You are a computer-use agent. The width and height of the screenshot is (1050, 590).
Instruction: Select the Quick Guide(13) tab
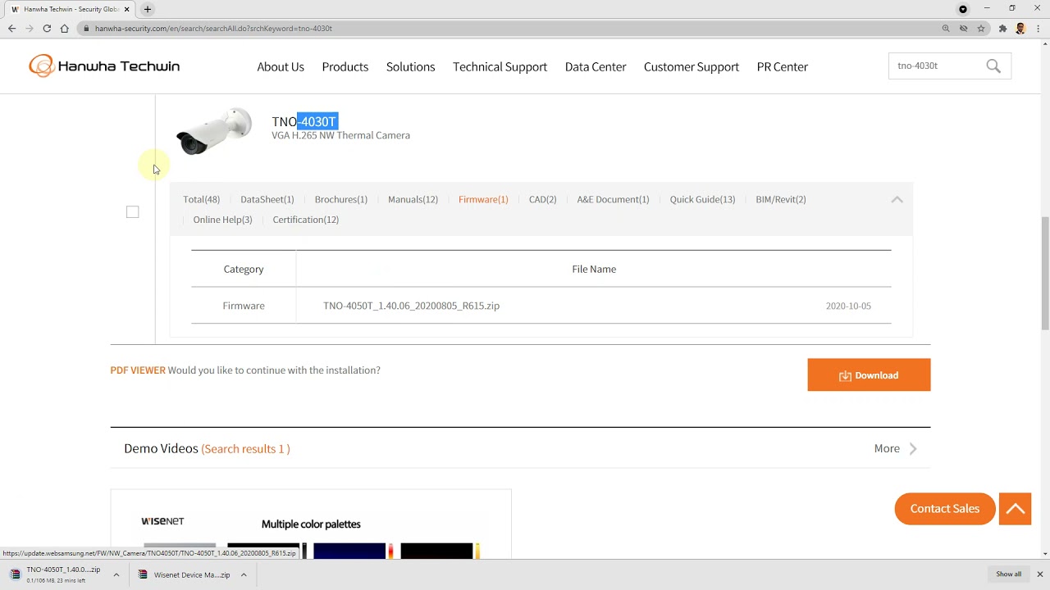(x=702, y=199)
